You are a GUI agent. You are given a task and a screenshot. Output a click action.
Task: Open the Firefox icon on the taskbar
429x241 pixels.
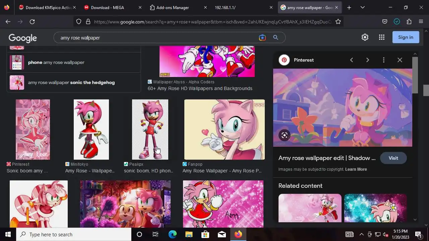point(238,234)
